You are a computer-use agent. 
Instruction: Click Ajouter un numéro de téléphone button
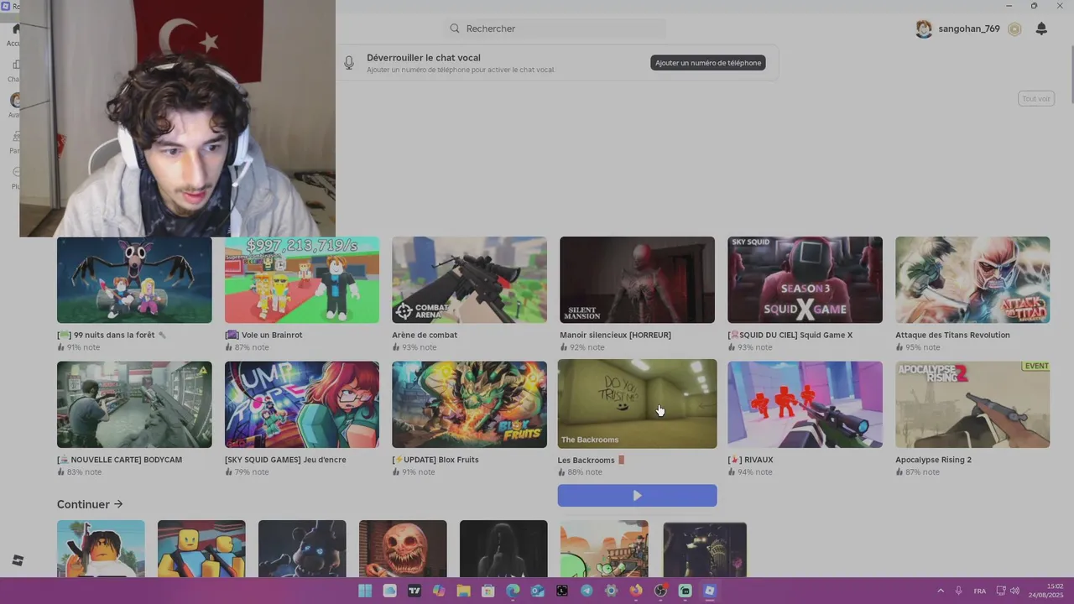708,63
